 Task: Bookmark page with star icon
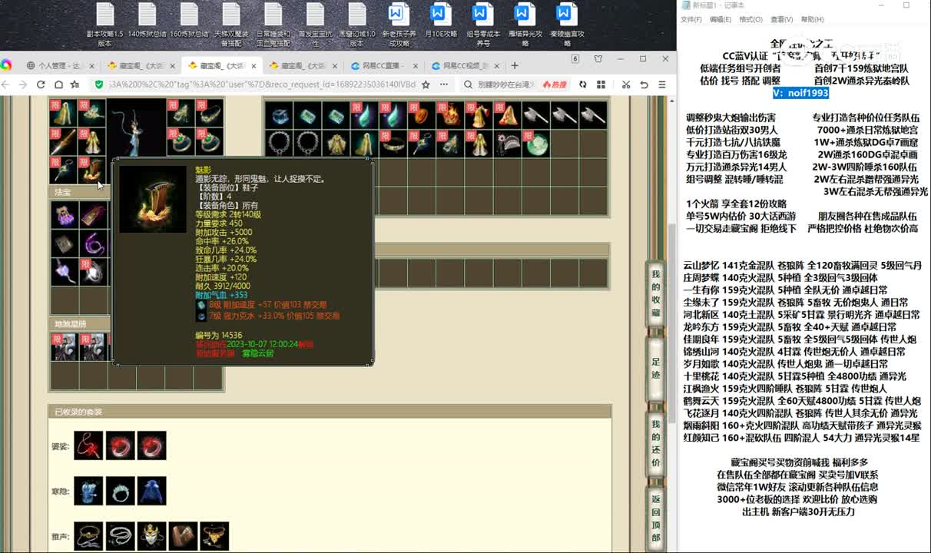click(426, 84)
